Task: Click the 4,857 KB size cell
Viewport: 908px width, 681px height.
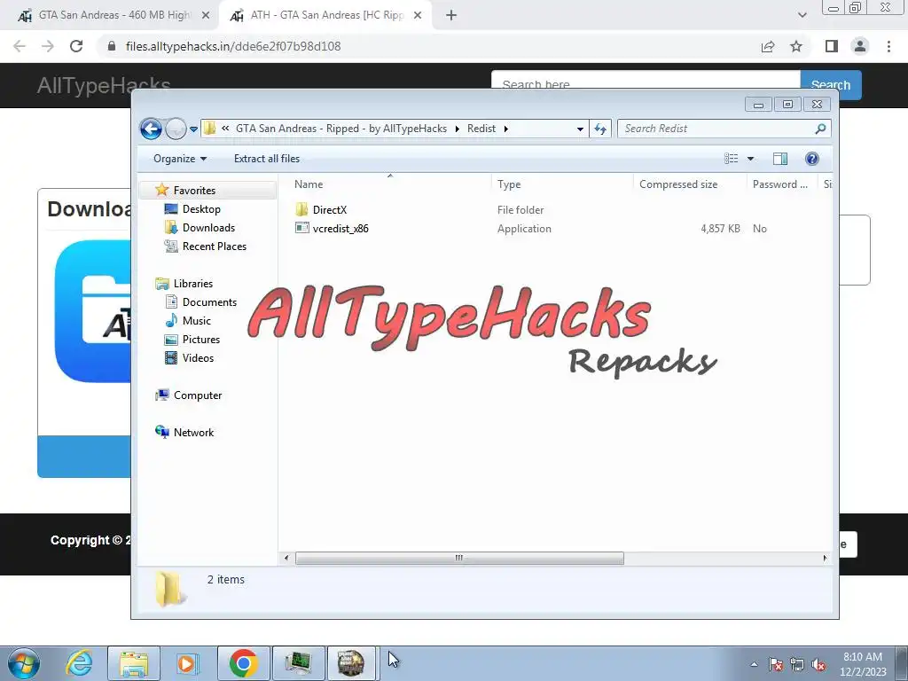Action: point(720,229)
